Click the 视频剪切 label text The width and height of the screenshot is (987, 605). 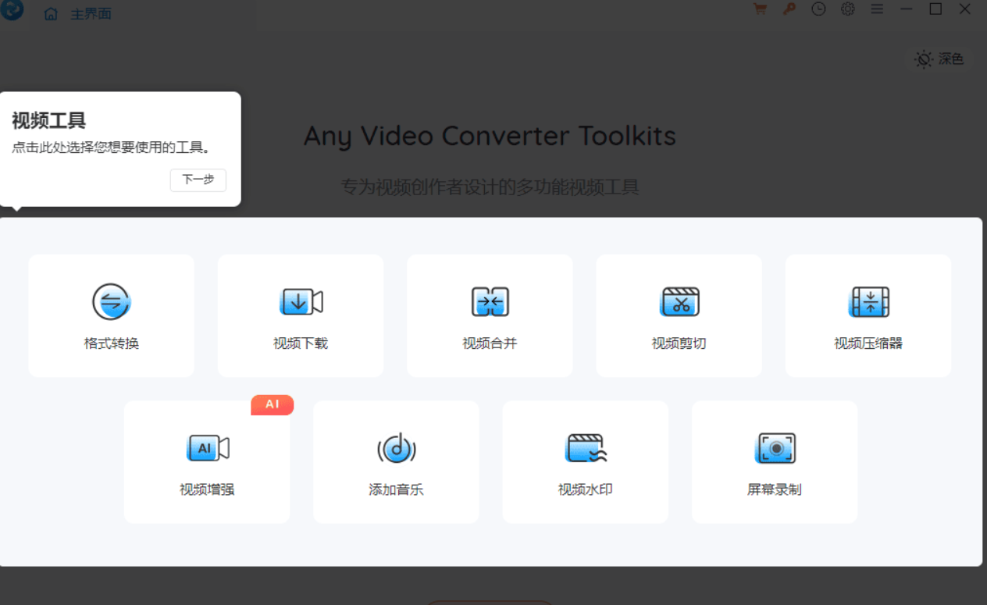[679, 343]
